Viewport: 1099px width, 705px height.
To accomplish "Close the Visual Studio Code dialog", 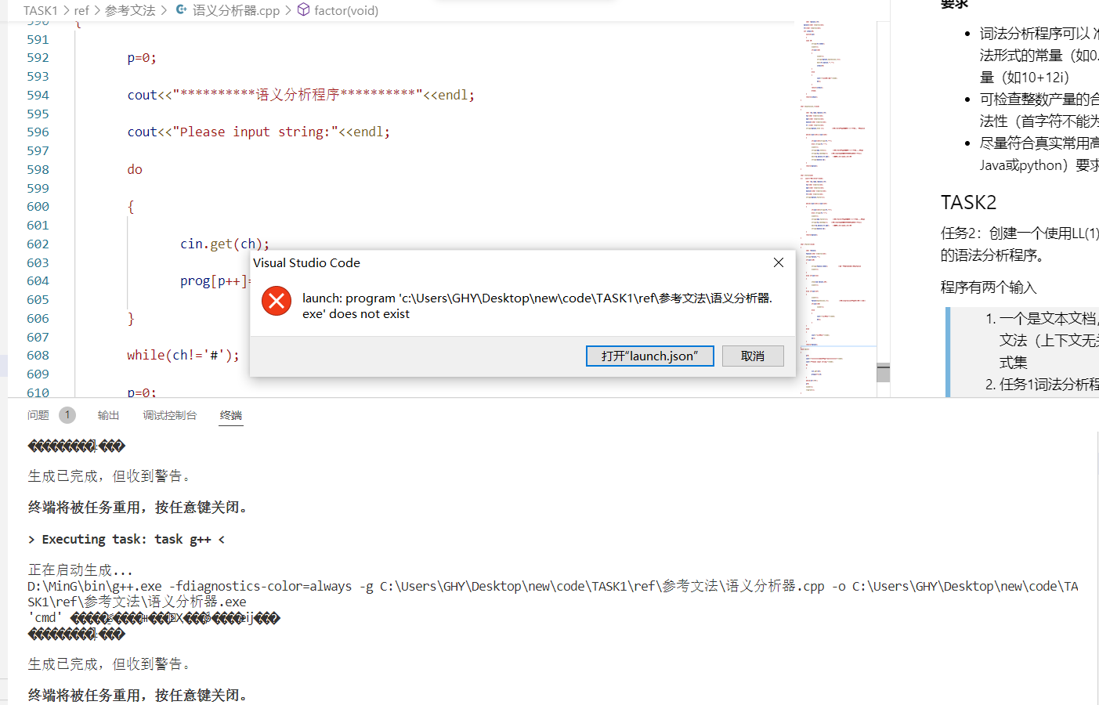I will 779,262.
